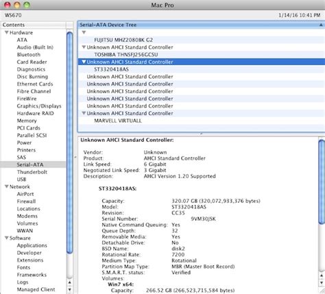Select Hardware RAID in the sidebar

point(35,113)
